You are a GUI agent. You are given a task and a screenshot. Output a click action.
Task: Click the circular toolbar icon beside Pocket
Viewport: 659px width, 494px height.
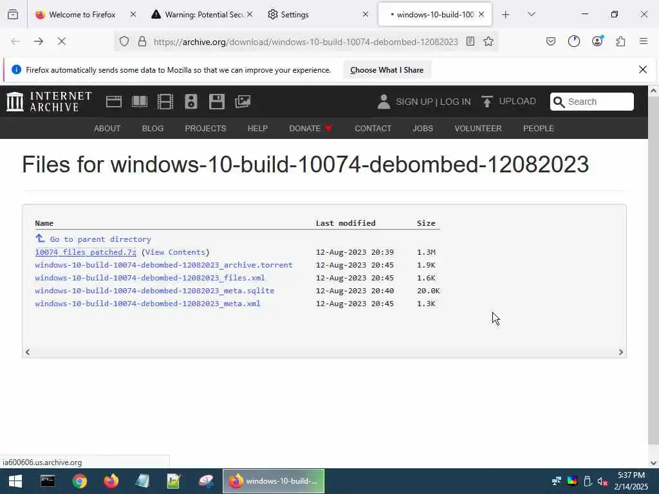tap(573, 41)
